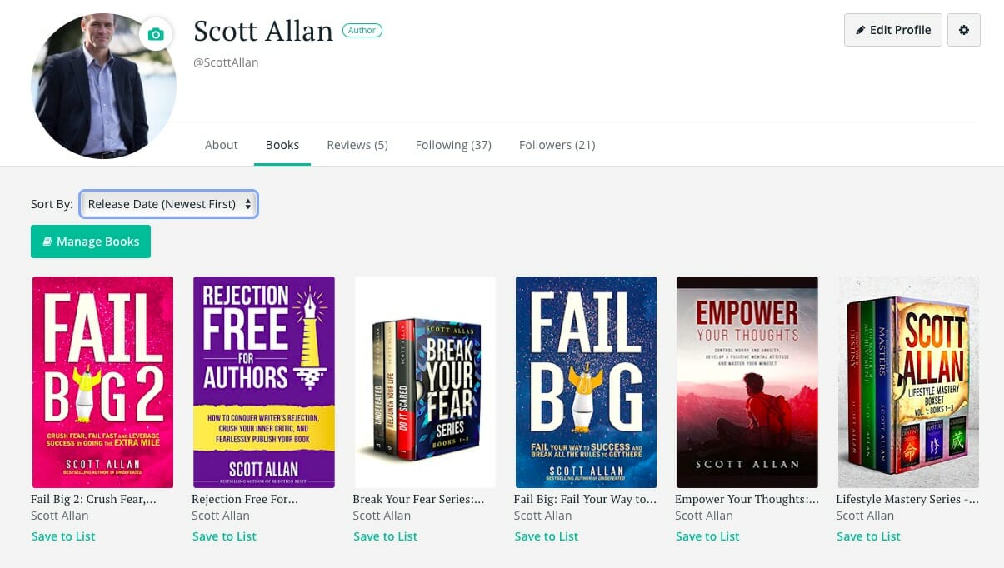View the Following (37) tab

[452, 144]
